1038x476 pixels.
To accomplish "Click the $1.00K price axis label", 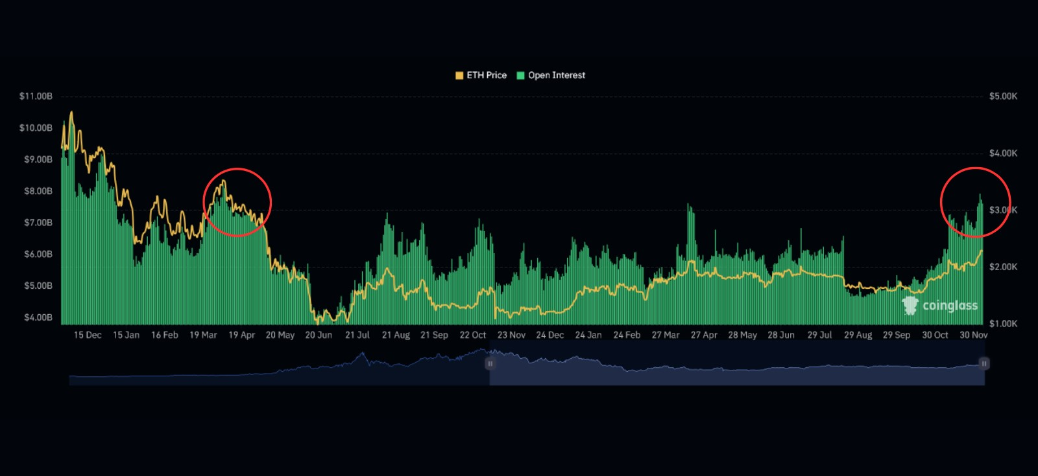I will (1003, 324).
